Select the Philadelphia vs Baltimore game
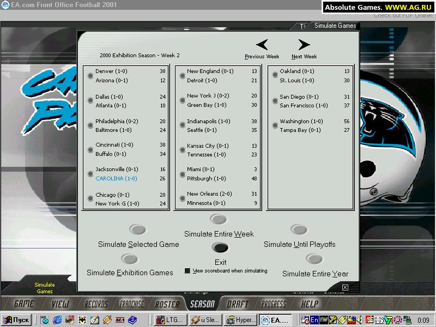Screen dimensions: 436x327 (x=90, y=125)
